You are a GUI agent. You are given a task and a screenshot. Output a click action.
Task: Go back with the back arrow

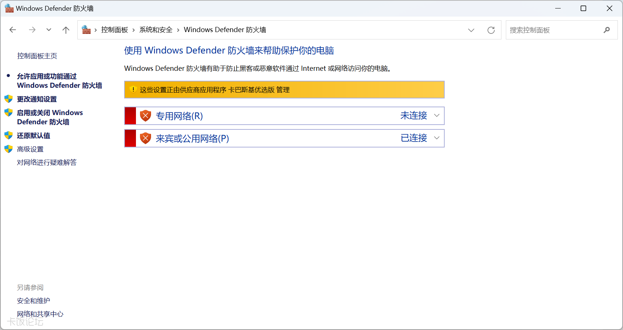13,30
